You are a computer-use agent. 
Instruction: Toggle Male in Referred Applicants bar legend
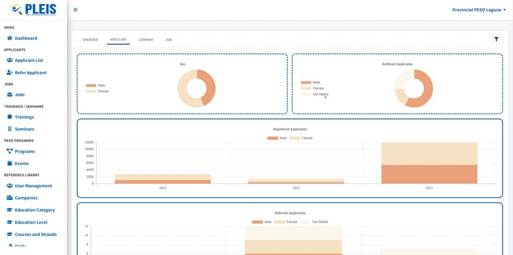point(262,222)
